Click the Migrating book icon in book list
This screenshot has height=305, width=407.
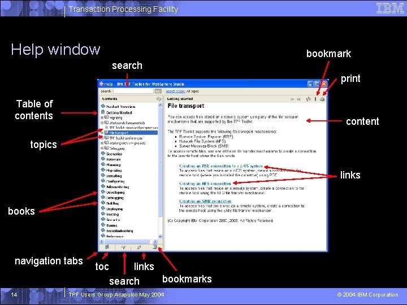coord(103,170)
